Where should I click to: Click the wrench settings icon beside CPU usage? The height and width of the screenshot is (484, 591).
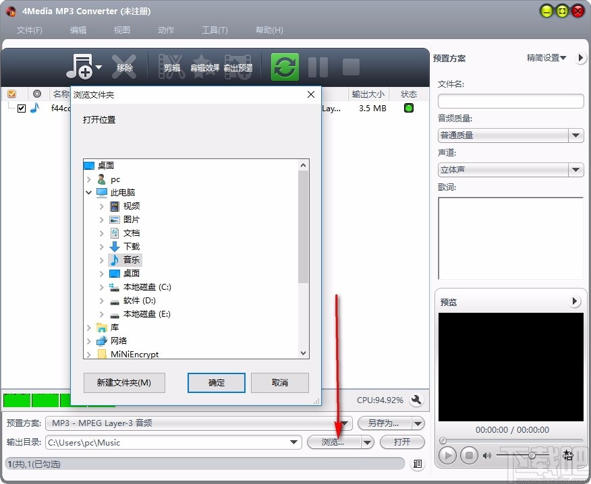(x=416, y=400)
